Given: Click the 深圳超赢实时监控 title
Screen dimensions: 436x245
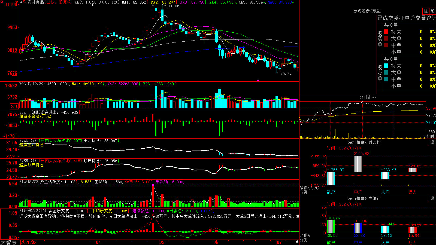Looking at the screenshot, I should point(364,142).
